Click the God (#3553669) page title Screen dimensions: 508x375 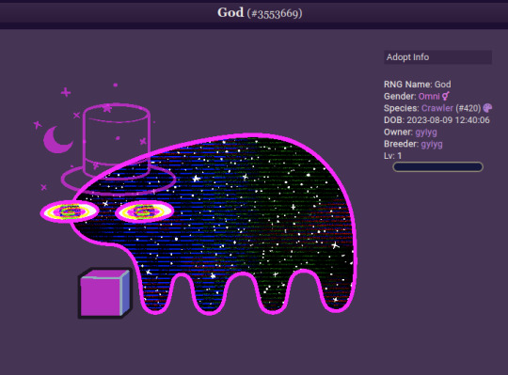pos(260,13)
